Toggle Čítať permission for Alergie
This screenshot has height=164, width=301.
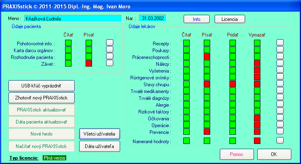pos(186,104)
